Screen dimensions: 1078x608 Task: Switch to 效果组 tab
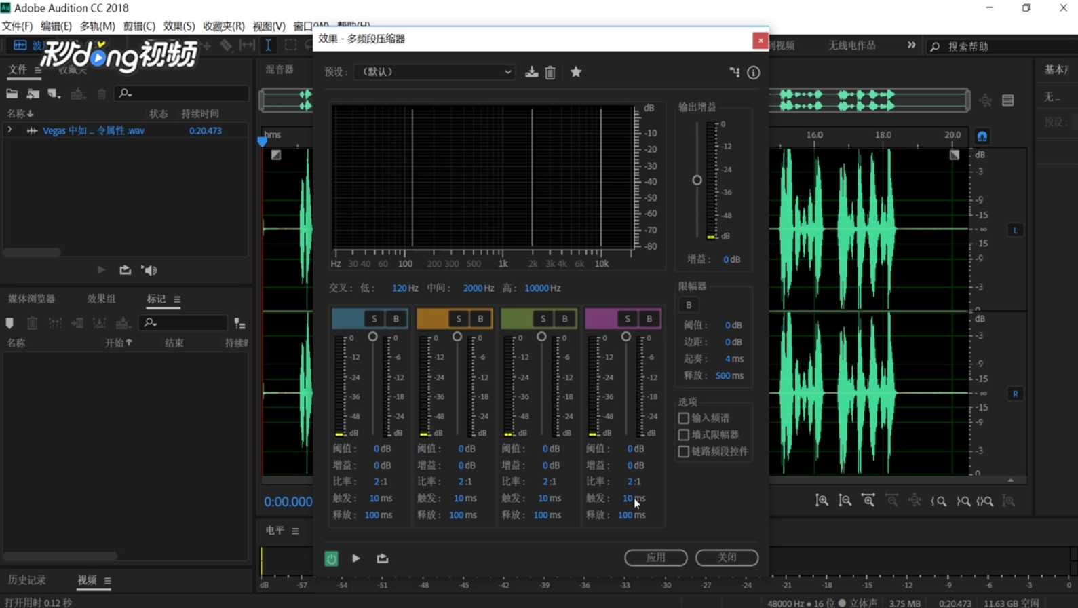(x=101, y=299)
